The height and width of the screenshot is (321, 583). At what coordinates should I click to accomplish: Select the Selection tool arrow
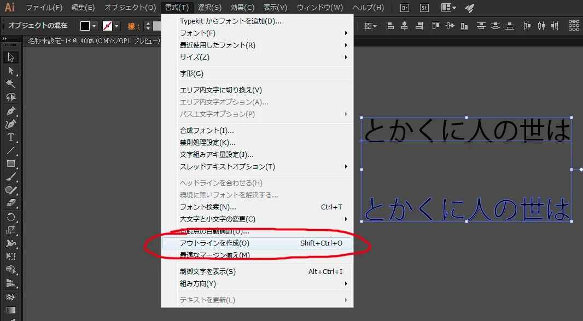pos(11,57)
